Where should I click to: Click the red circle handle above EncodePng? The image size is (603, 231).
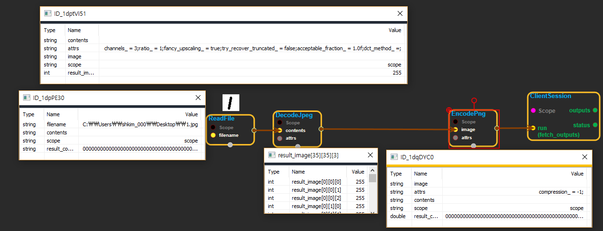coord(474,100)
